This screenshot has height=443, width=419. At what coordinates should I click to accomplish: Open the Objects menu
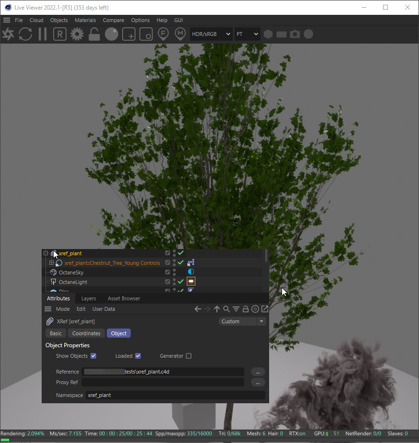tap(59, 20)
